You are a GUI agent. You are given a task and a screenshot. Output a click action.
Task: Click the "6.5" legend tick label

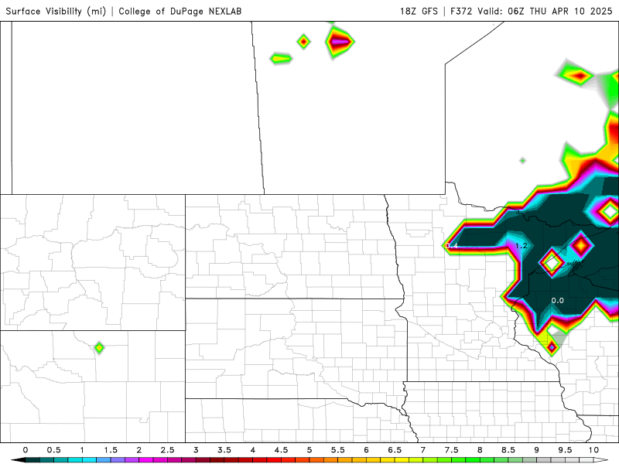pyautogui.click(x=395, y=450)
